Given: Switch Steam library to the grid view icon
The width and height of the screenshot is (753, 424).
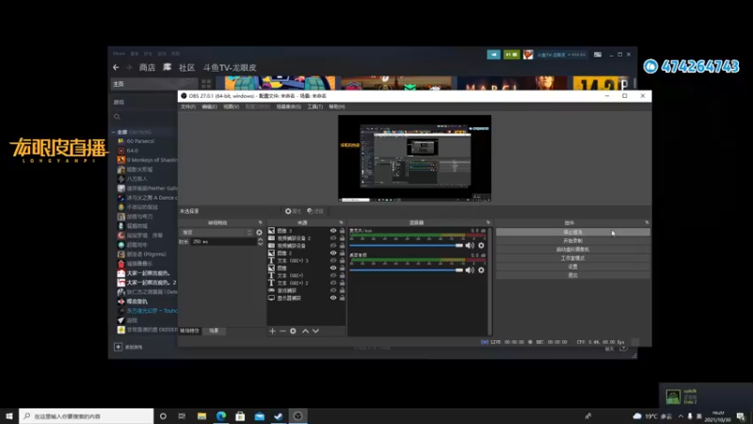Looking at the screenshot, I should click(x=206, y=84).
